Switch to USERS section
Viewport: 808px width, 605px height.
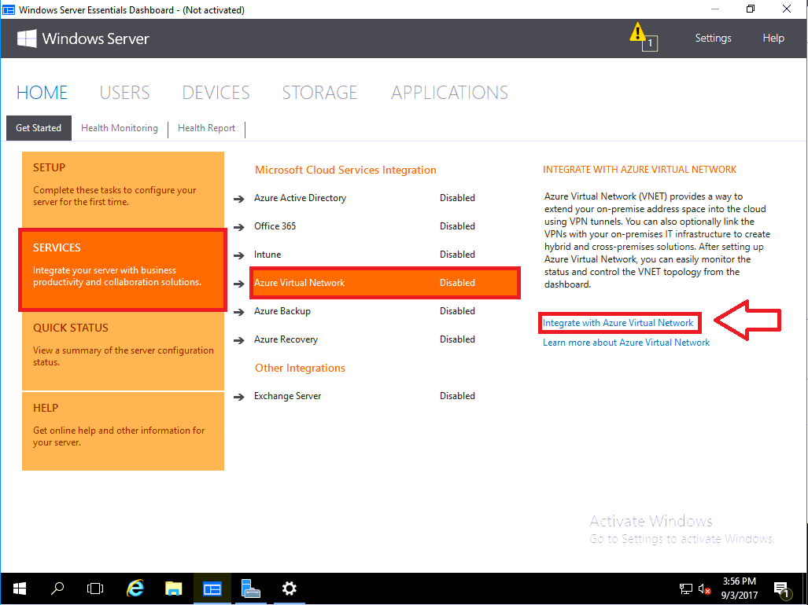(125, 93)
